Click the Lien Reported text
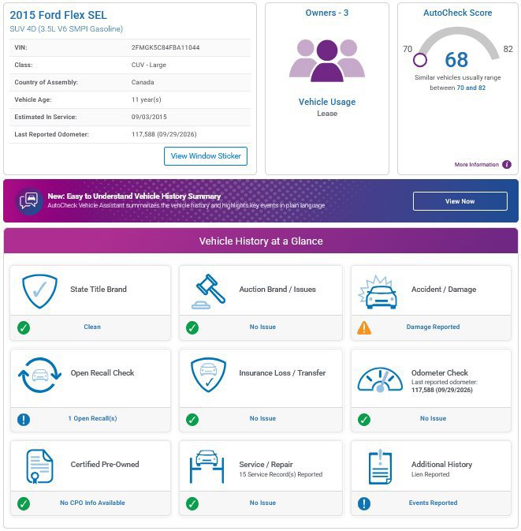The width and height of the screenshot is (521, 531). (430, 474)
